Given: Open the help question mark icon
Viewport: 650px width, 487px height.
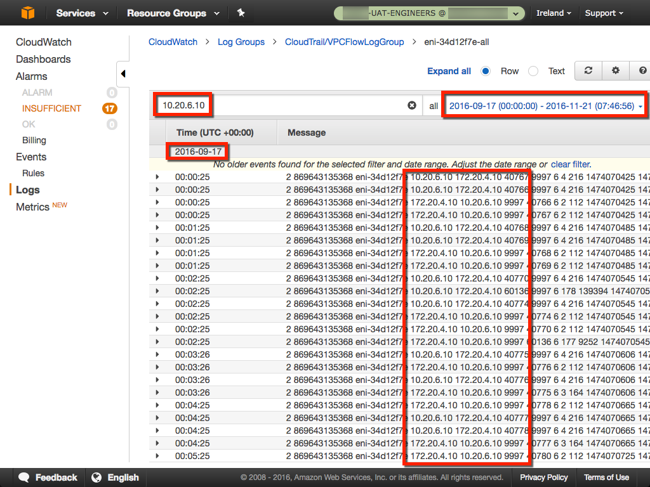Looking at the screenshot, I should coord(642,71).
